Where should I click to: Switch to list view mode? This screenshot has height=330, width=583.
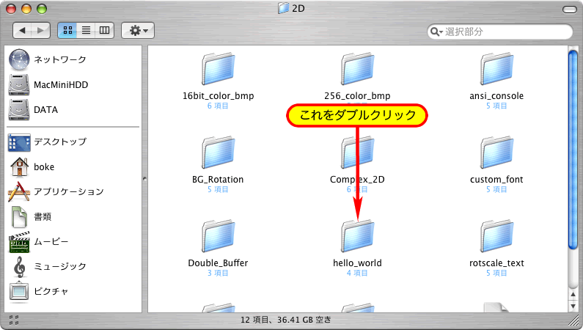pos(87,31)
